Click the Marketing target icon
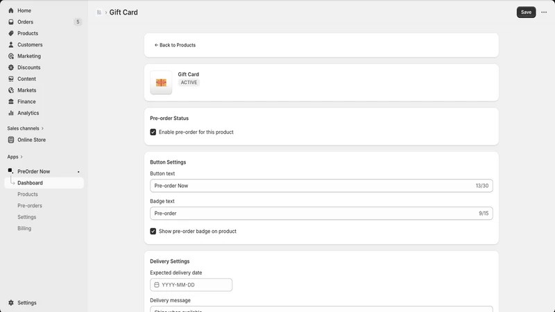This screenshot has width=555, height=312. pyautogui.click(x=11, y=56)
